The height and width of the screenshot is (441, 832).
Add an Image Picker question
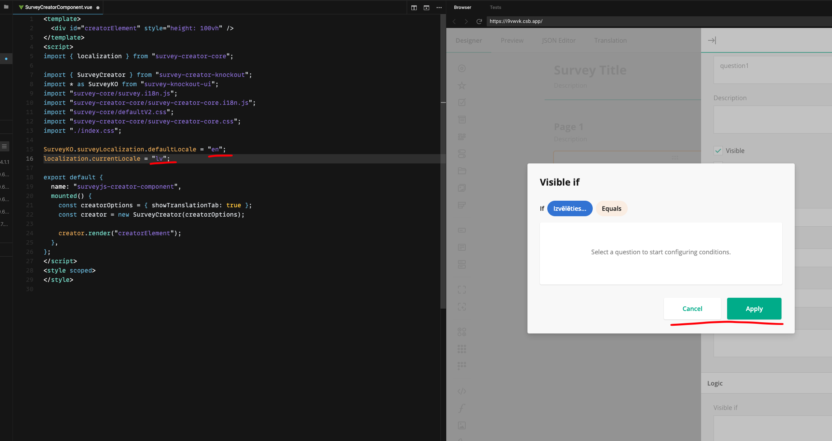[461, 188]
